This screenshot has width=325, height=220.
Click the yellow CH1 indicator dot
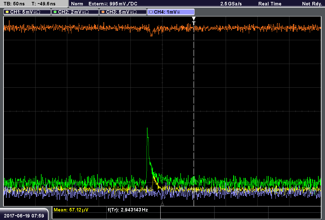coord(7,12)
